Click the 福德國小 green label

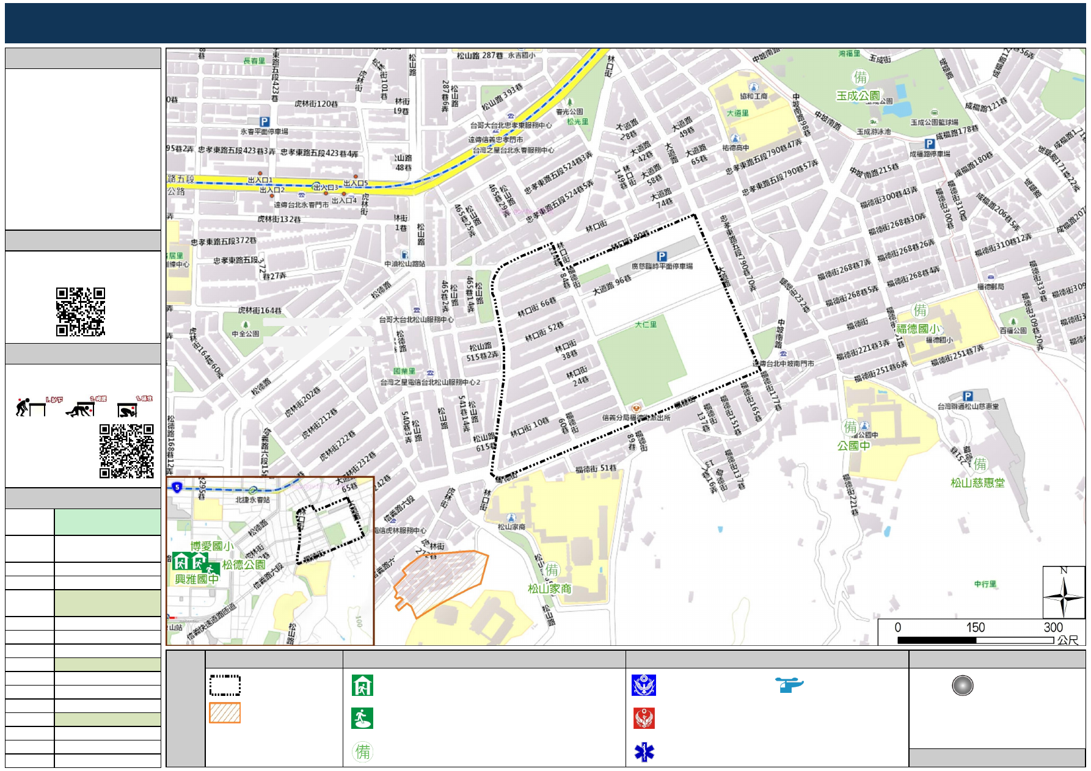pos(918,328)
